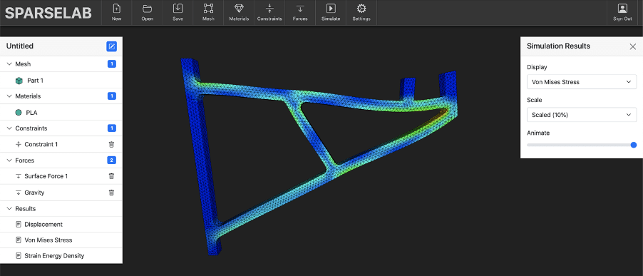Close the Simulation Results panel

[633, 46]
